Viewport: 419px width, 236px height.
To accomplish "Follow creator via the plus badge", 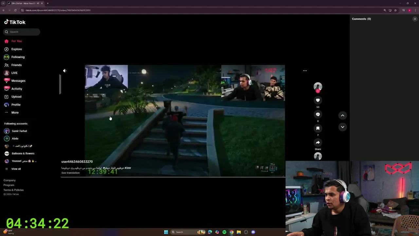I will click(x=318, y=91).
